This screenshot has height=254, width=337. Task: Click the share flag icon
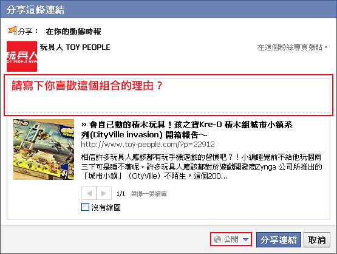click(12, 31)
